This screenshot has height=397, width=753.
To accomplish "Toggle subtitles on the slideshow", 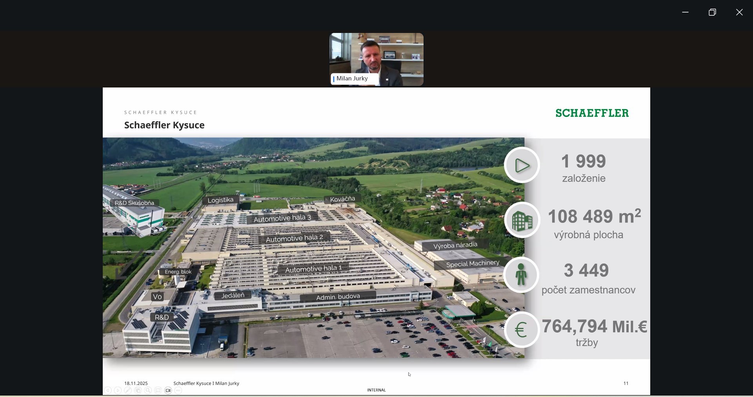I will (x=158, y=391).
